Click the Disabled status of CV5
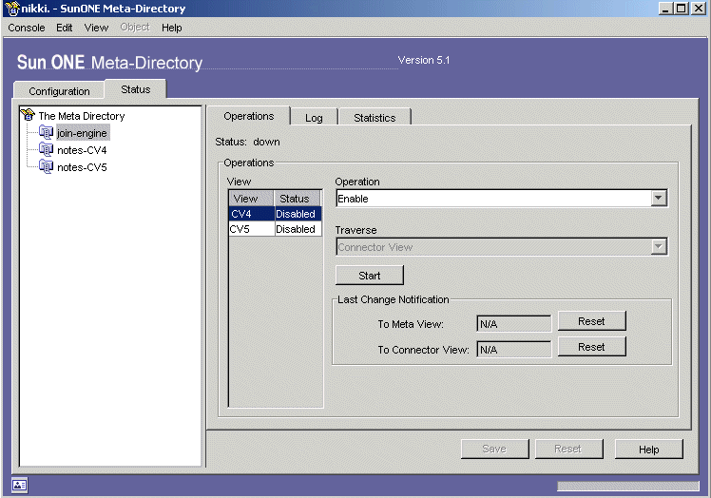711x498 pixels. (x=298, y=229)
